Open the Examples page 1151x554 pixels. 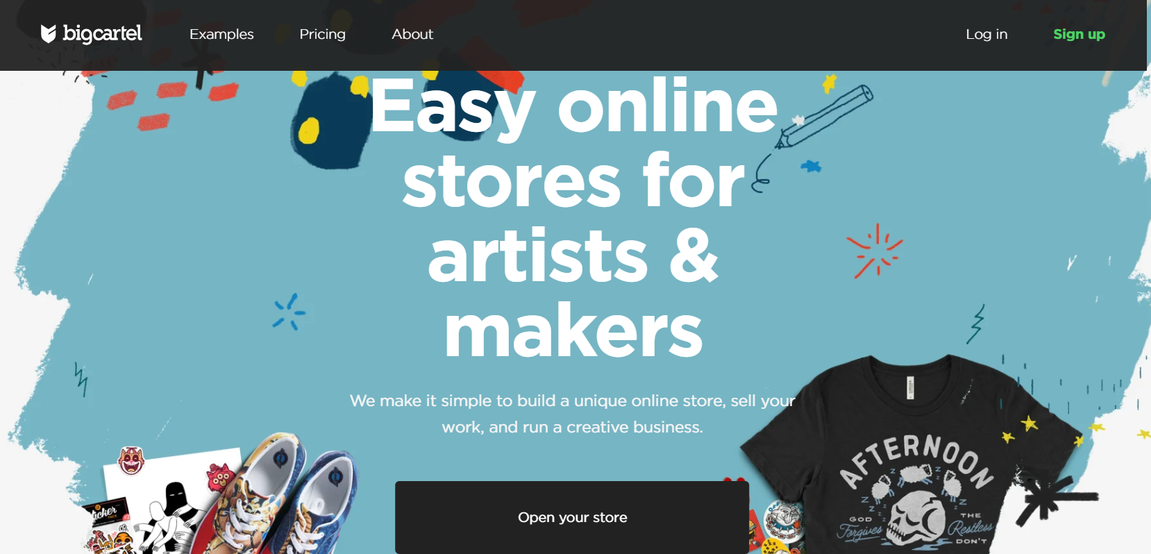(x=221, y=34)
